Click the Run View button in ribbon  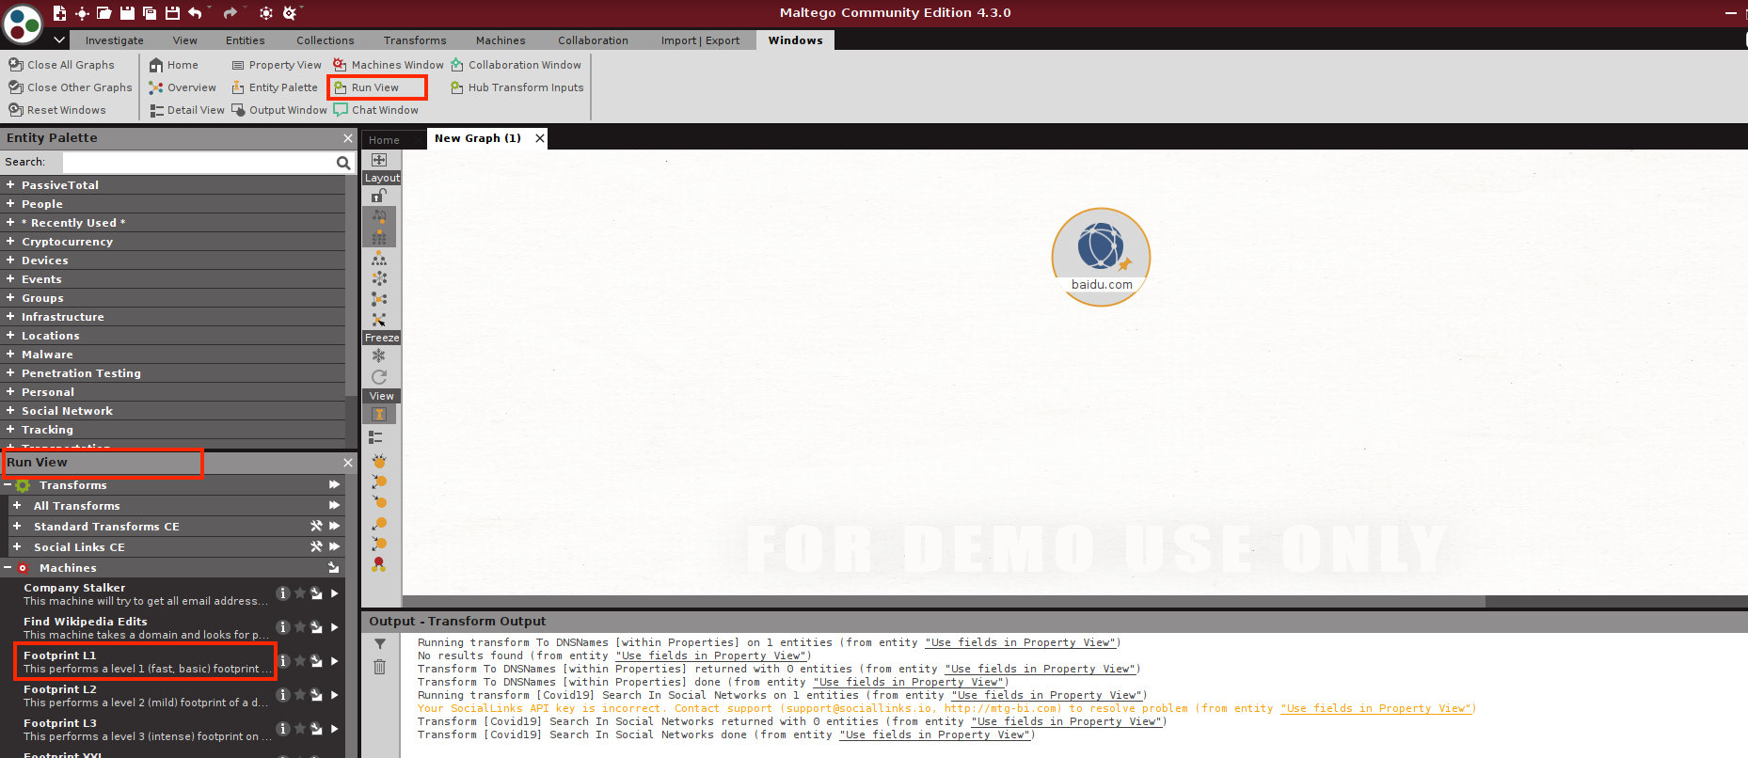367,87
